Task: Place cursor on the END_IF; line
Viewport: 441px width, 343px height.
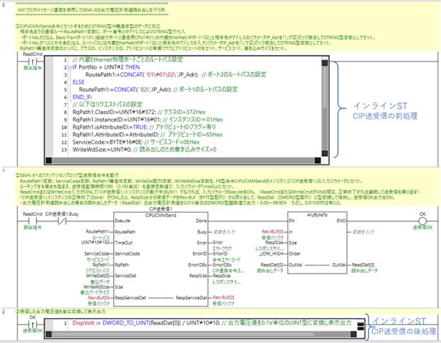Action: pyautogui.click(x=82, y=97)
